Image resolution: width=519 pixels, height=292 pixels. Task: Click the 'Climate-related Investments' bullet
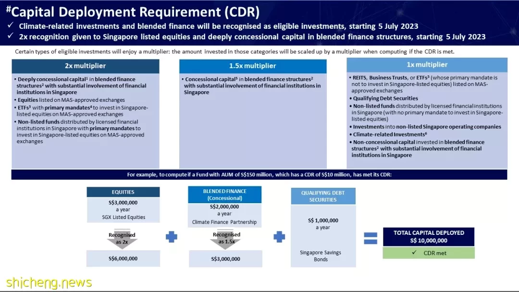(x=389, y=134)
